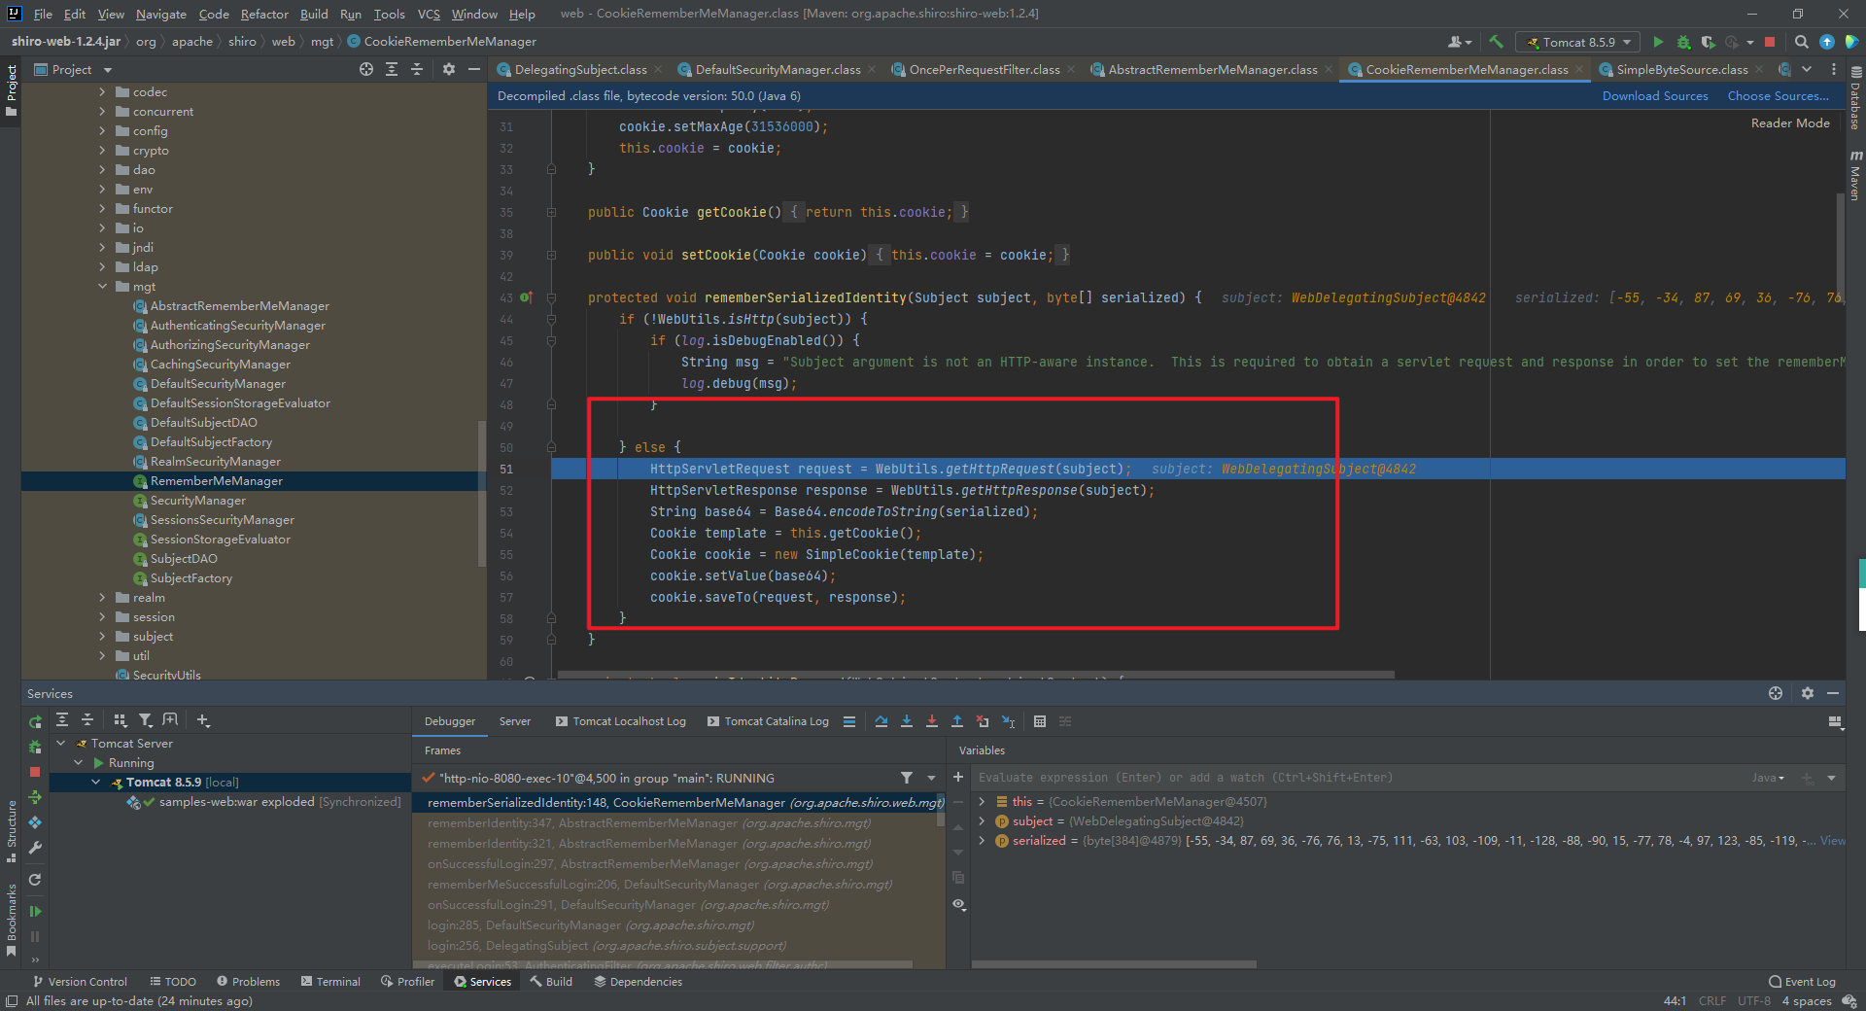This screenshot has width=1866, height=1011.
Task: Hide the Project panel with the minus icon
Action: tap(474, 69)
